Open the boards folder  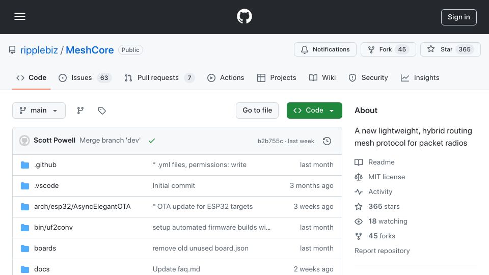(x=45, y=248)
